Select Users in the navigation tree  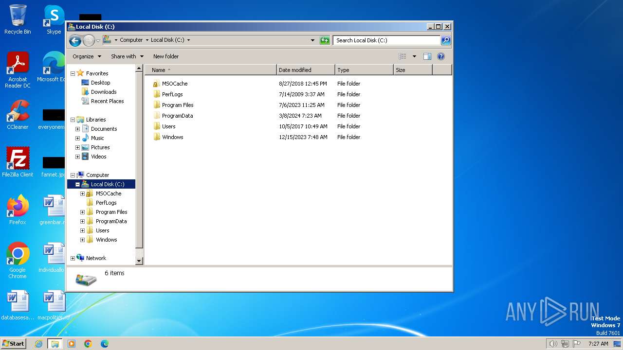click(102, 230)
